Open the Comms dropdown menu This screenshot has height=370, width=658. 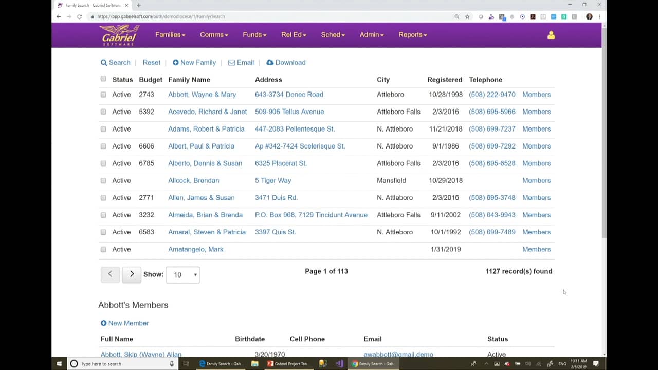tap(214, 35)
